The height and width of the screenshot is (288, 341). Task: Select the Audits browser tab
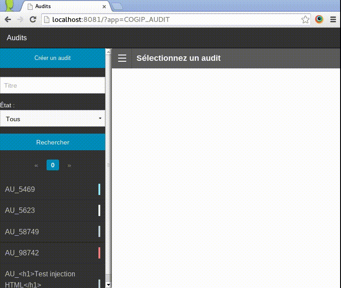click(66, 6)
